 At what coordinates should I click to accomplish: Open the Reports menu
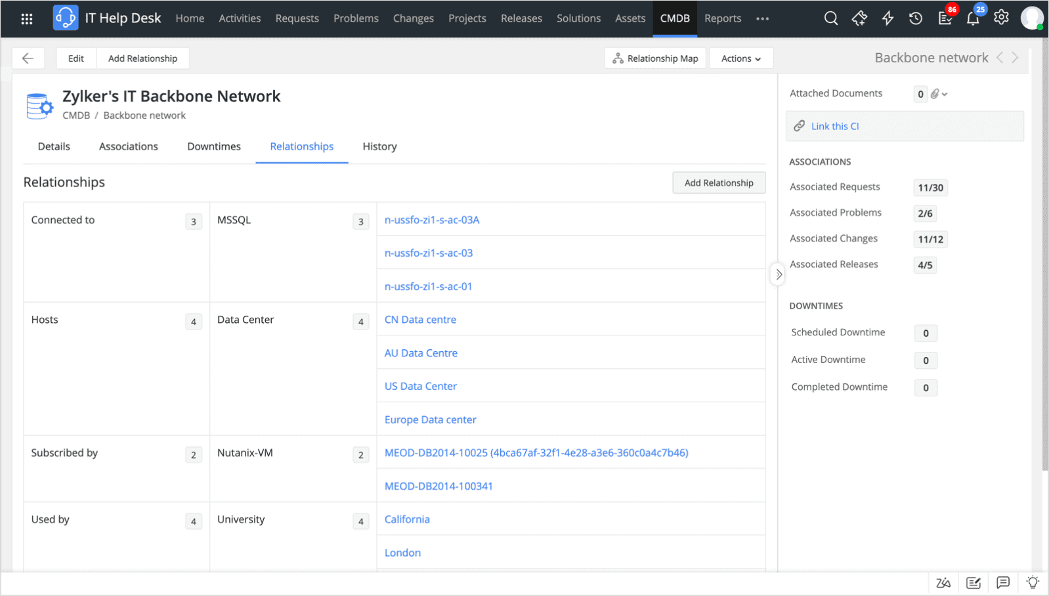tap(723, 18)
